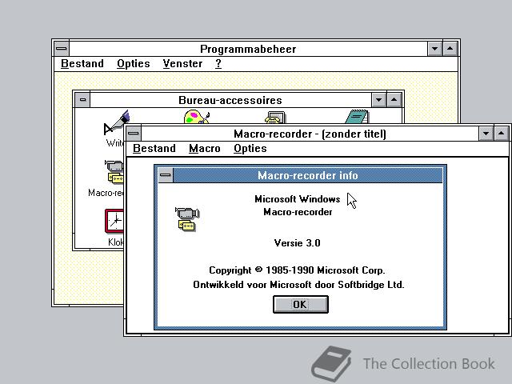Maximize the Bureau-accessoires group window
This screenshot has width=512, height=384.
click(394, 100)
